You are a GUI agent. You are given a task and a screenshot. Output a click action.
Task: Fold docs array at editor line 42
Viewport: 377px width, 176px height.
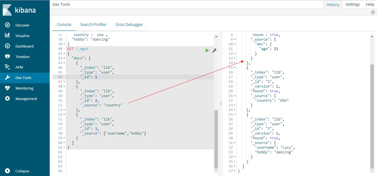pyautogui.click(x=64, y=58)
